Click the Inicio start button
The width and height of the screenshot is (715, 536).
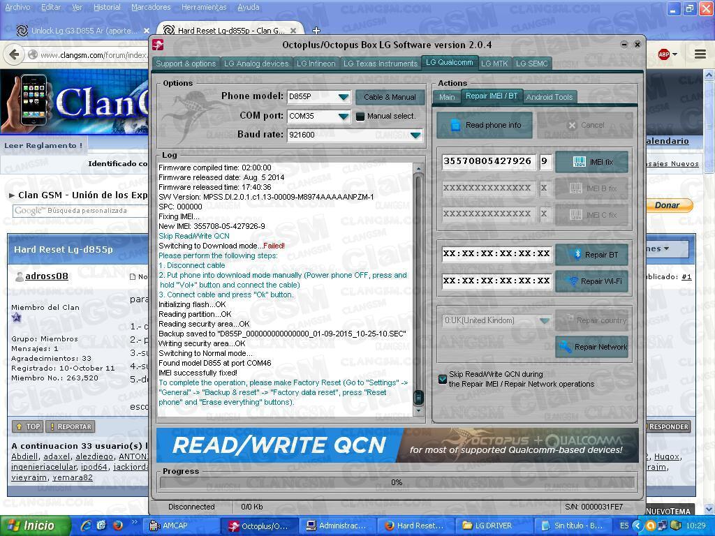point(36,526)
